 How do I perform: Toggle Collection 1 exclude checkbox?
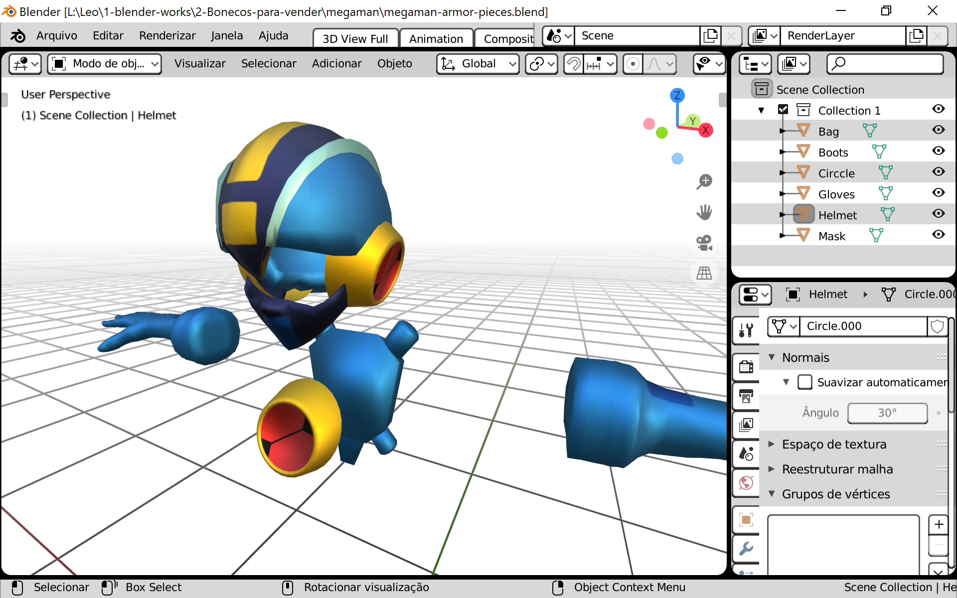pyautogui.click(x=783, y=110)
